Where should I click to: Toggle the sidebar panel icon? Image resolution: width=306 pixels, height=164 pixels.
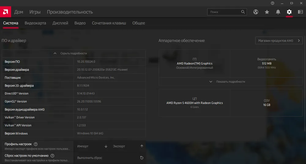(300, 12)
